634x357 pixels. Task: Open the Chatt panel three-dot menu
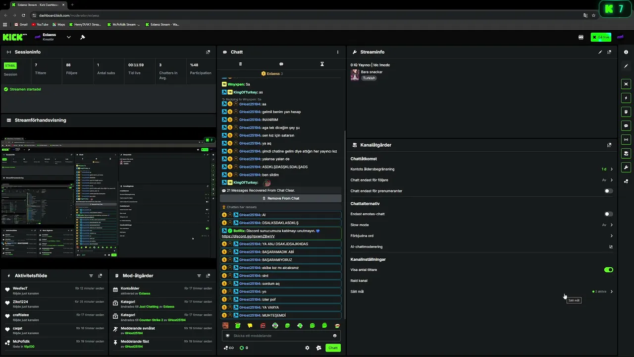(x=338, y=52)
